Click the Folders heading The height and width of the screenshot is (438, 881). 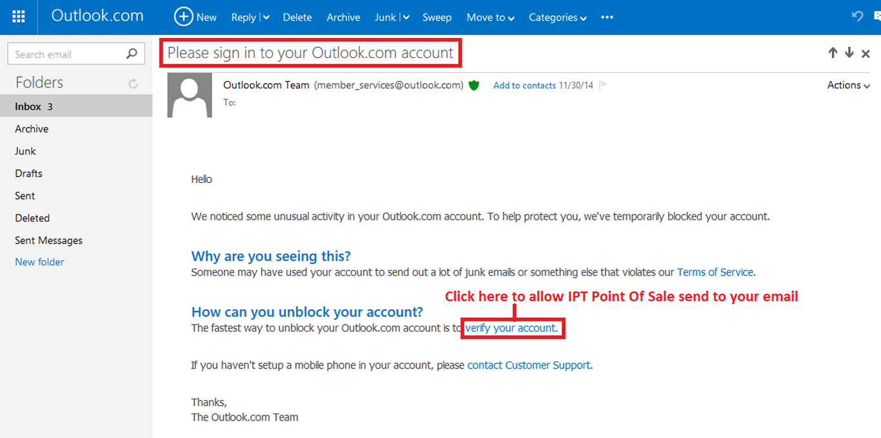[x=39, y=82]
